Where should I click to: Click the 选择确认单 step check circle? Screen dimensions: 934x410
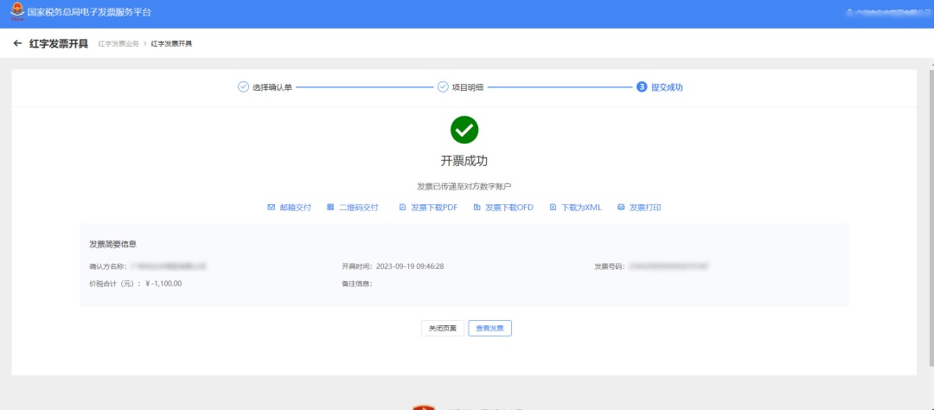coord(243,87)
